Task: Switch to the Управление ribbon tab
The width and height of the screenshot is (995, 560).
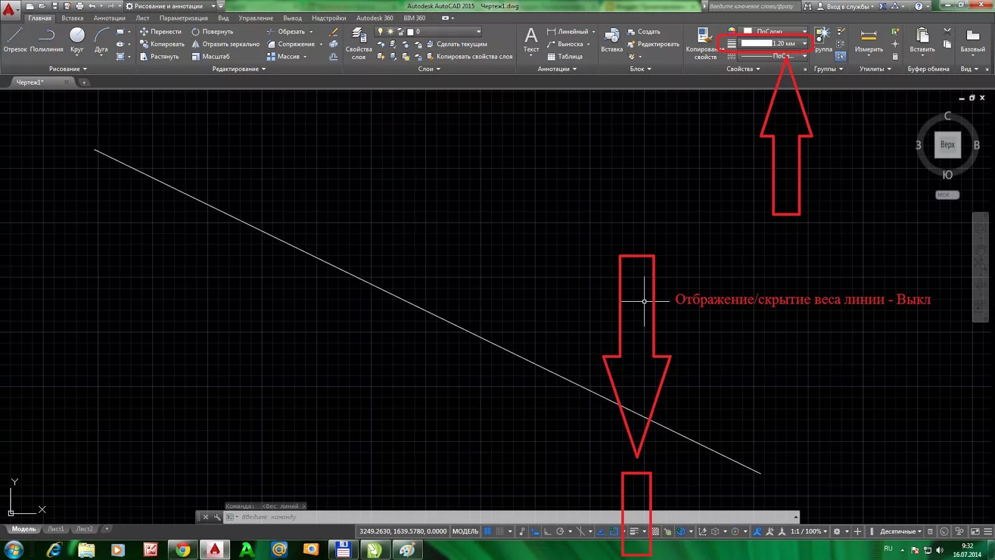Action: tap(256, 18)
